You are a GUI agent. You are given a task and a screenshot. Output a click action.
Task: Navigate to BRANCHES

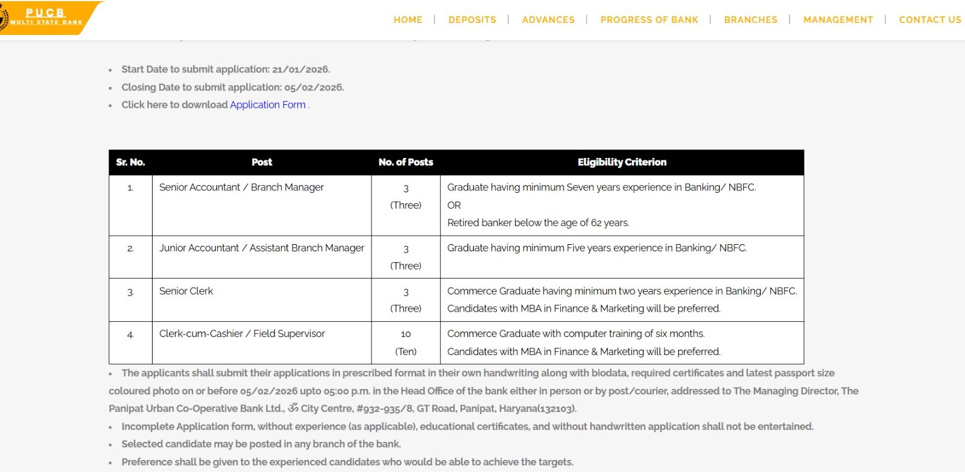point(750,20)
